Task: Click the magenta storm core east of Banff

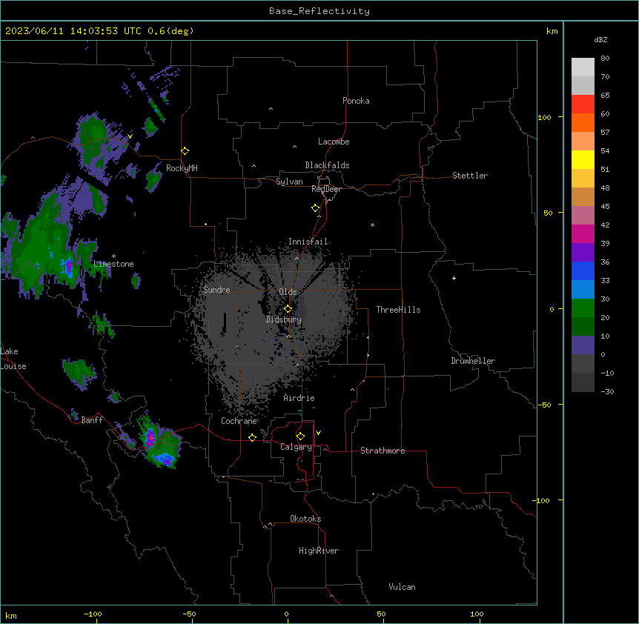Action: [x=150, y=438]
